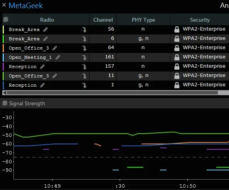Click the channel value 161
The width and height of the screenshot is (229, 190).
click(x=109, y=57)
